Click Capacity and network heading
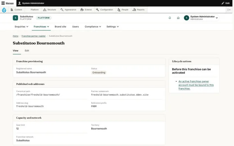The height and width of the screenshot is (146, 234). pyautogui.click(x=29, y=118)
